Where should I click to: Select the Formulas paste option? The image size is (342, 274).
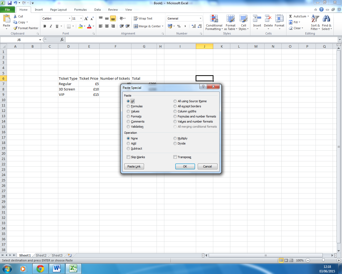tap(128, 106)
